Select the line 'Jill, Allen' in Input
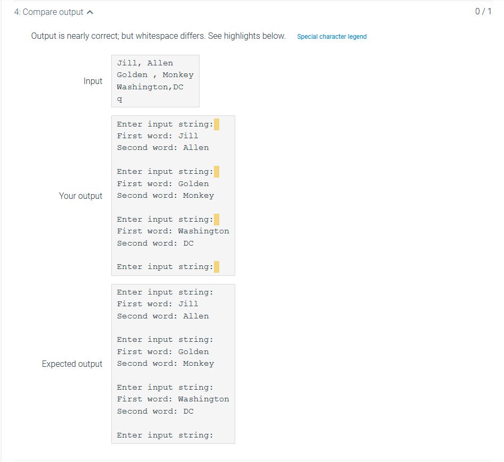504x462 pixels. point(144,63)
